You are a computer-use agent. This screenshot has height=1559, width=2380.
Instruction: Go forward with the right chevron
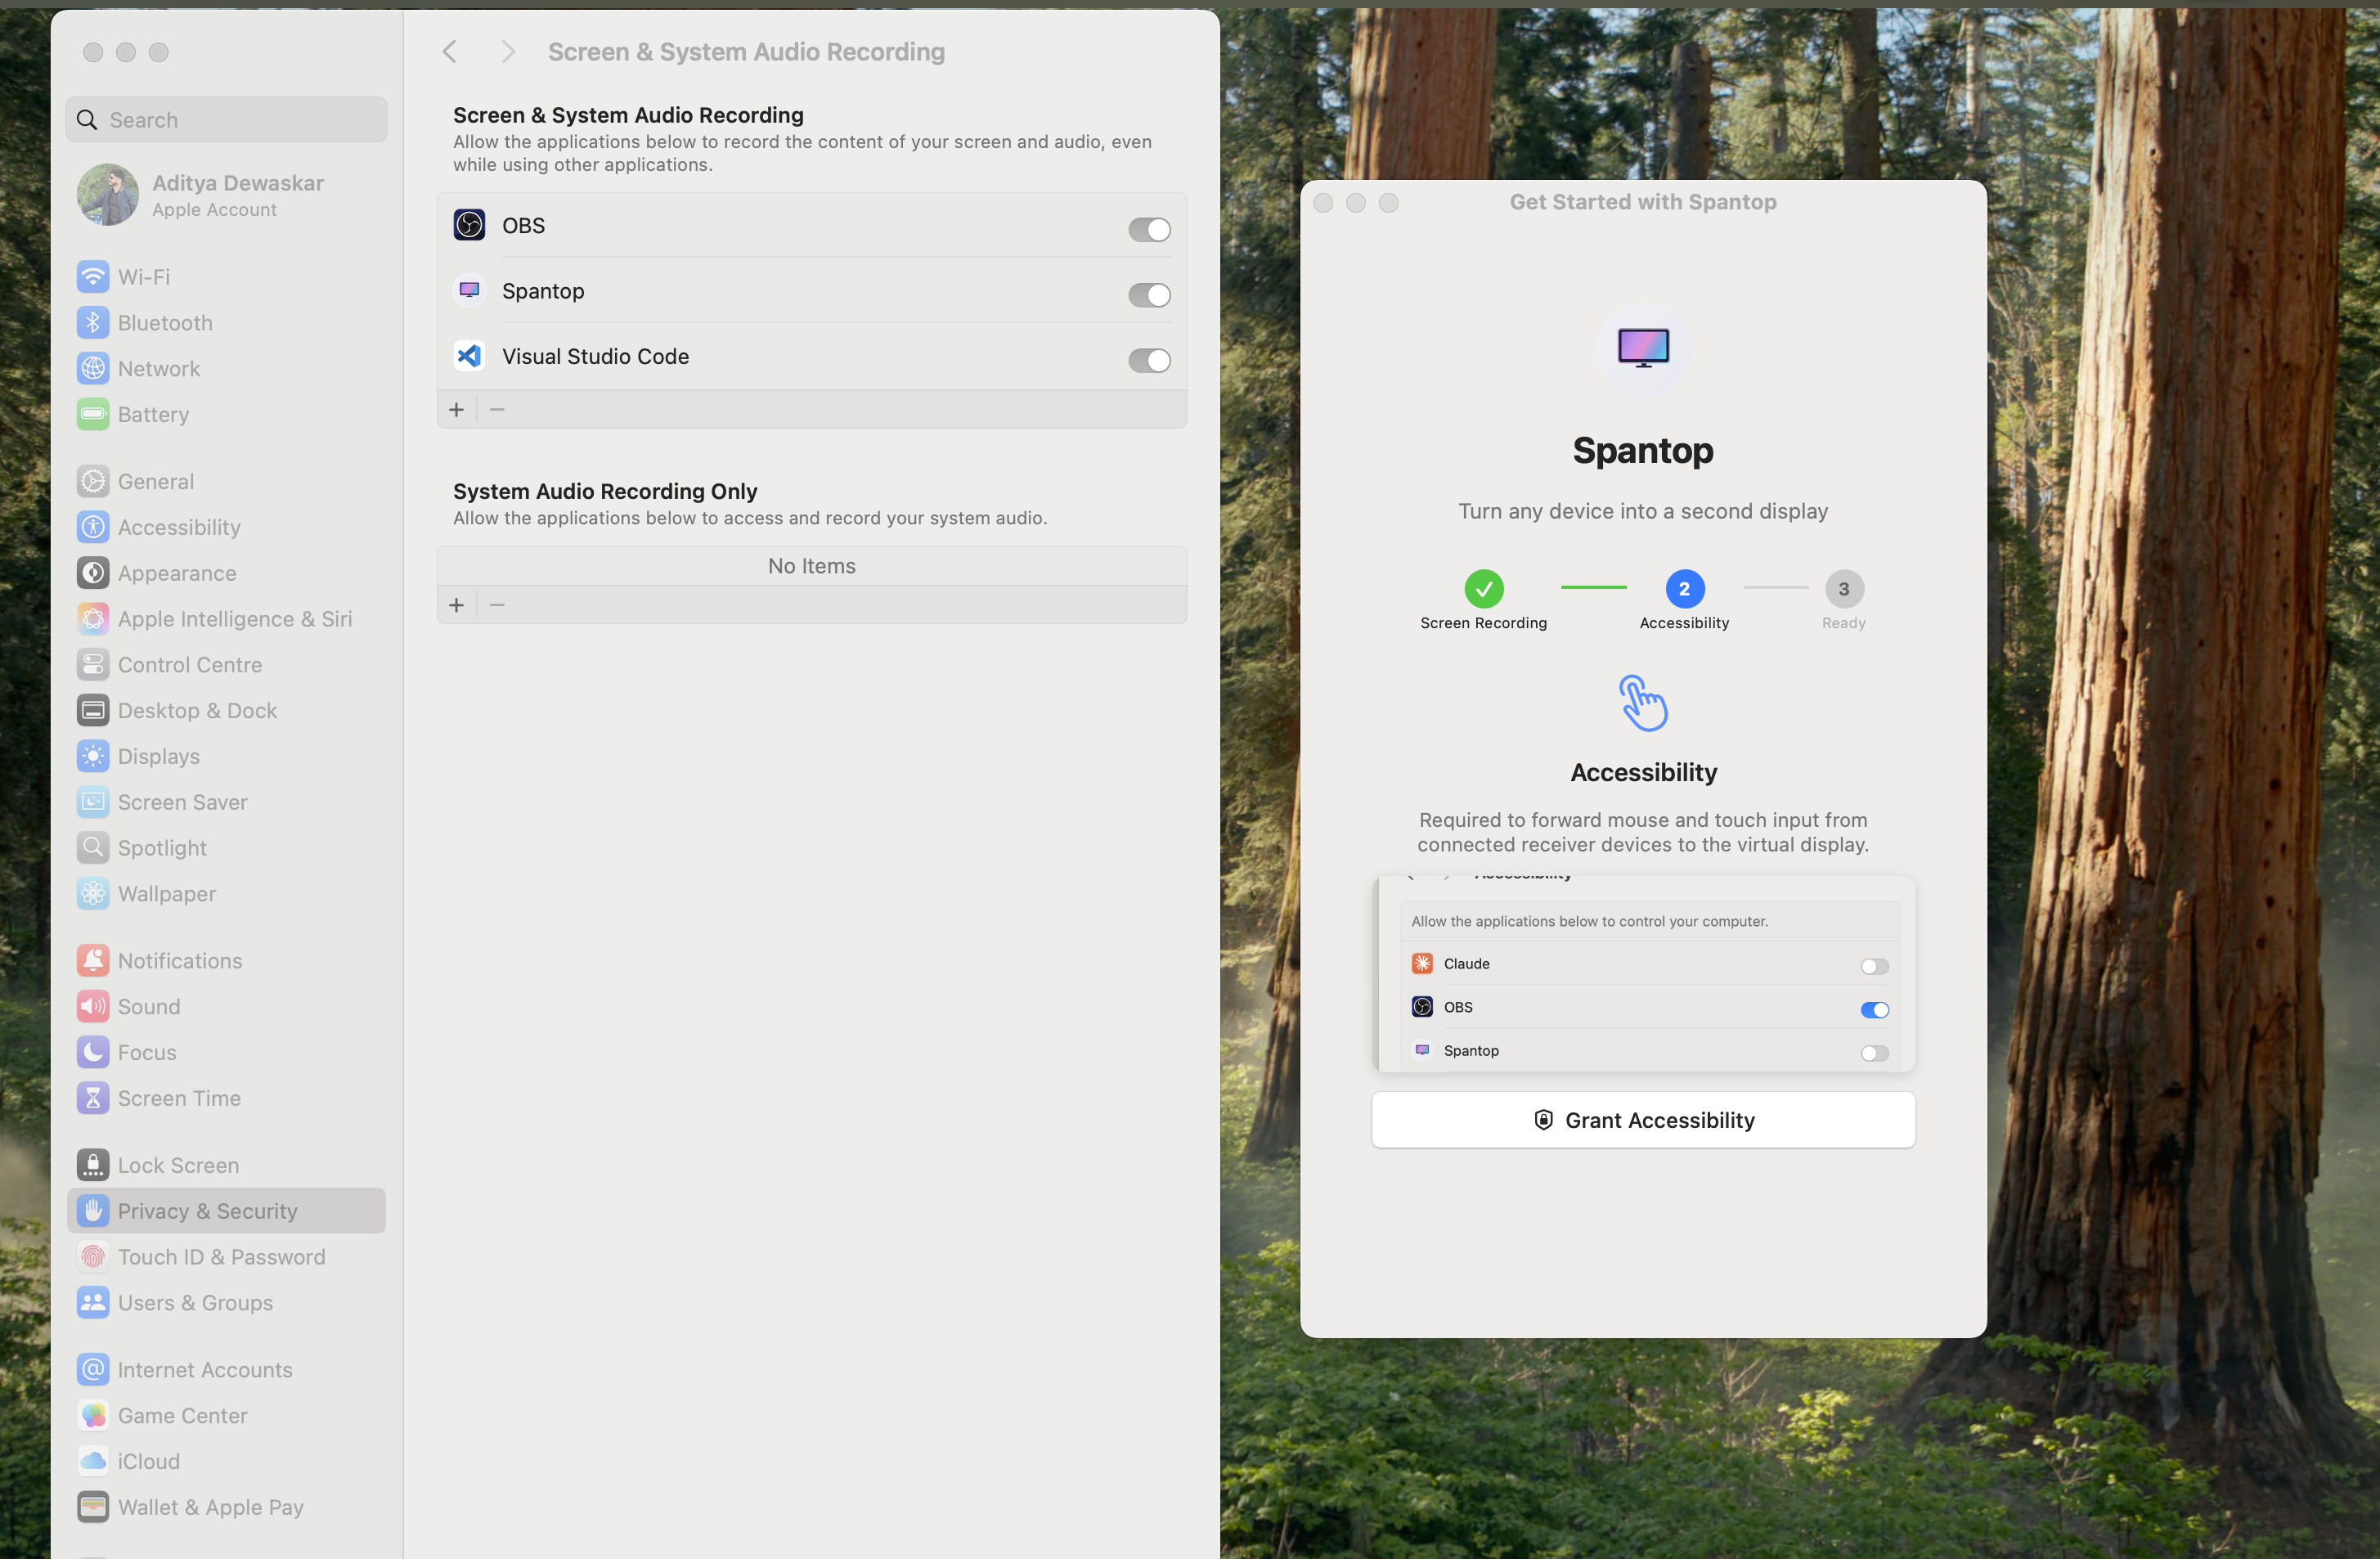508,52
